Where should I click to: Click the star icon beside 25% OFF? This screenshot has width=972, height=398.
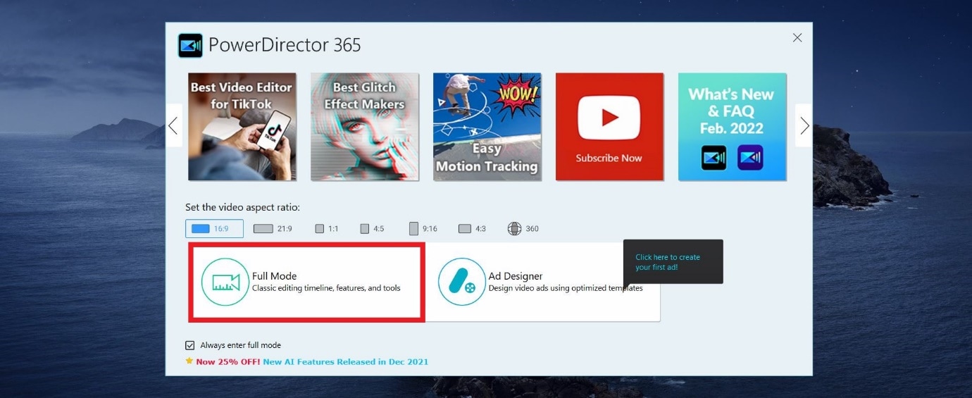189,361
